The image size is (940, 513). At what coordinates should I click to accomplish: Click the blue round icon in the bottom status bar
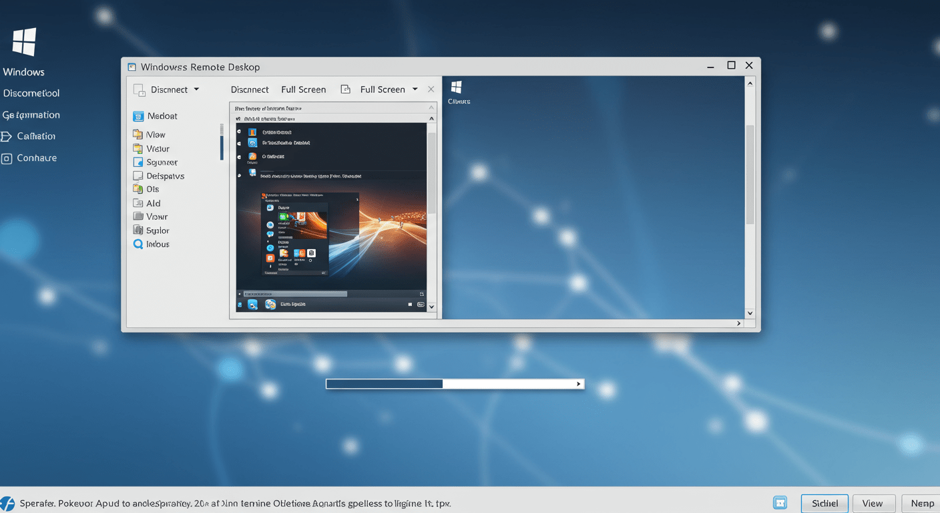7,504
